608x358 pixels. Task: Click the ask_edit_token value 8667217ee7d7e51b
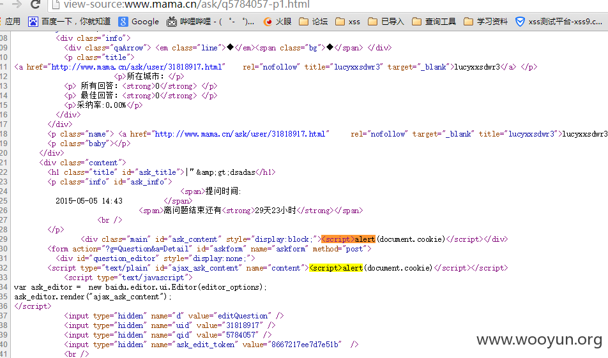point(305,344)
